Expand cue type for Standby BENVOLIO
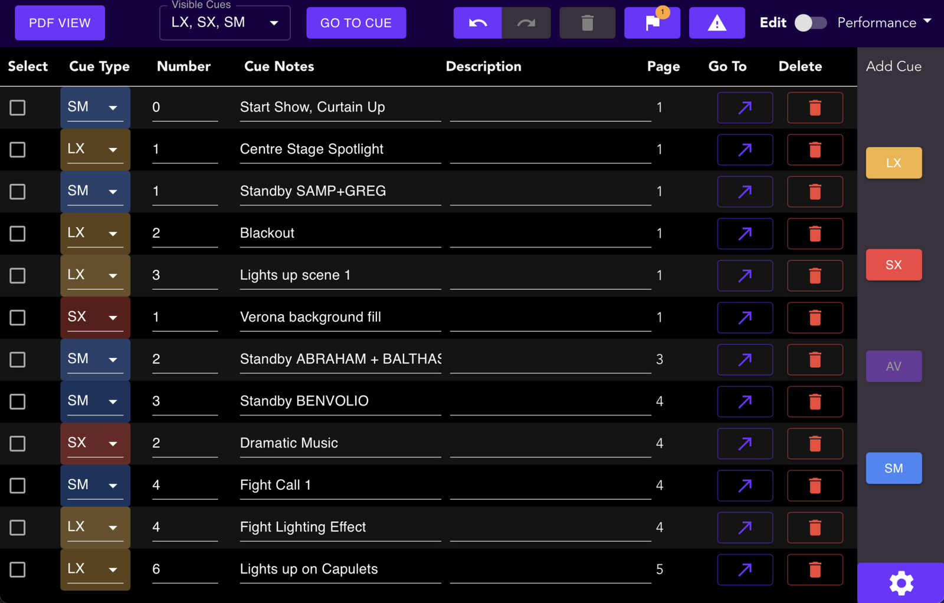944x603 pixels. click(x=95, y=401)
